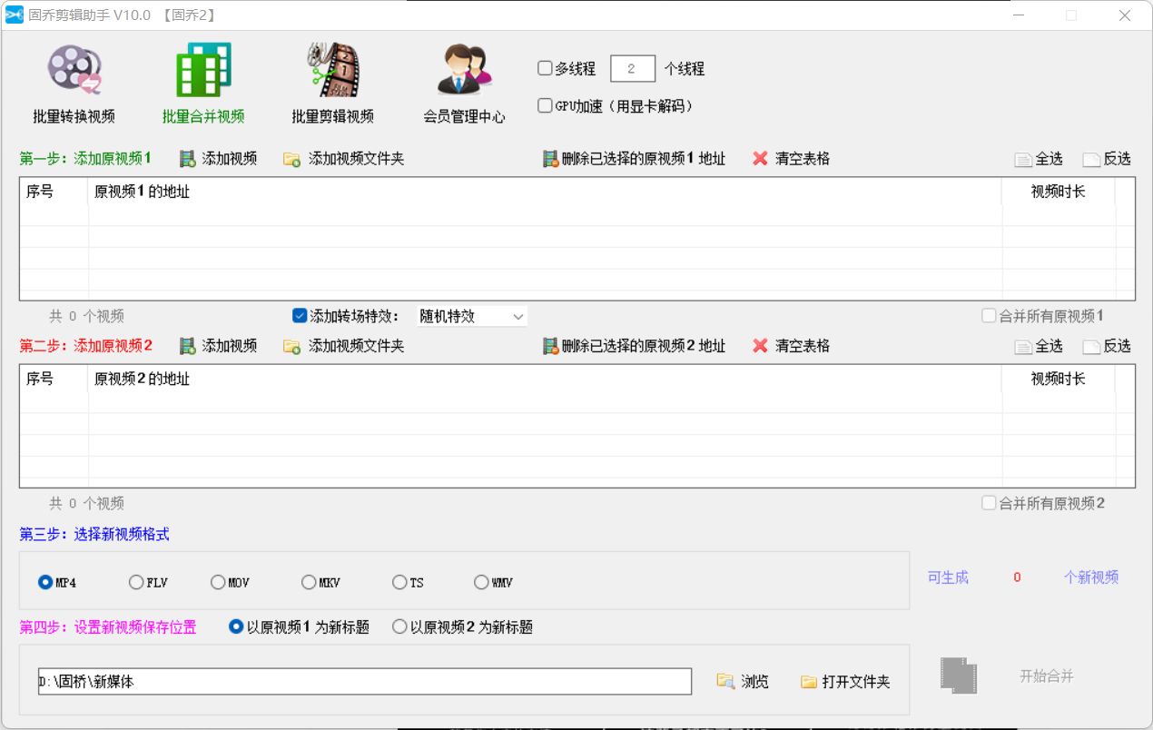The width and height of the screenshot is (1153, 730).
Task: Switch to 批量剪辑视频
Action: pos(333,84)
